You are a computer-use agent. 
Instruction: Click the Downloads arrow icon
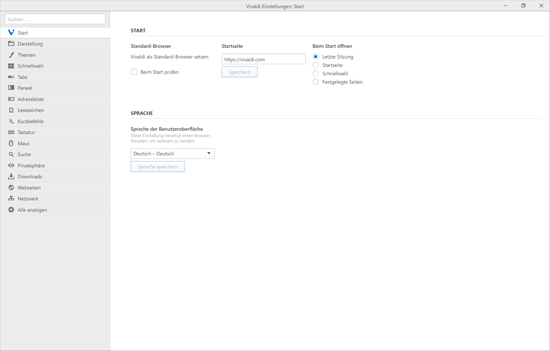pos(11,177)
